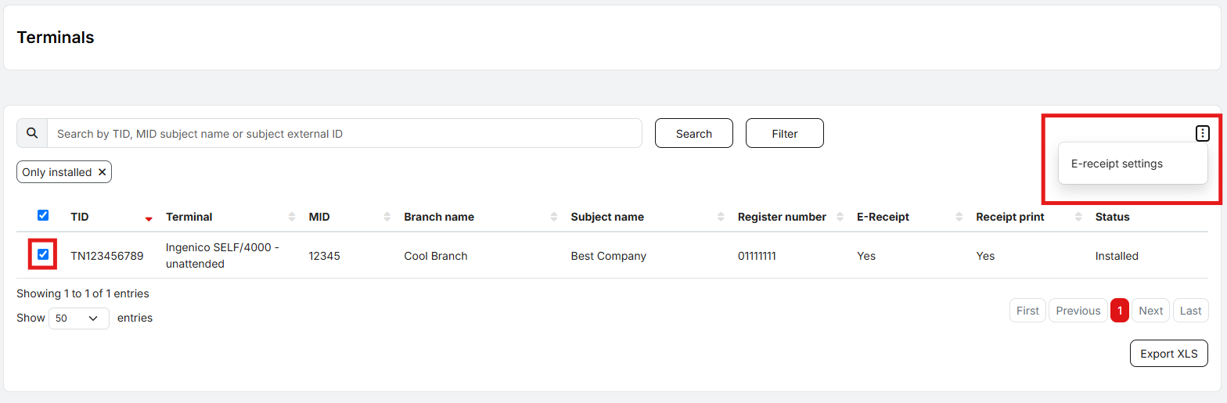Viewport: 1227px width, 403px height.
Task: Click the Best Company cell
Action: [609, 256]
